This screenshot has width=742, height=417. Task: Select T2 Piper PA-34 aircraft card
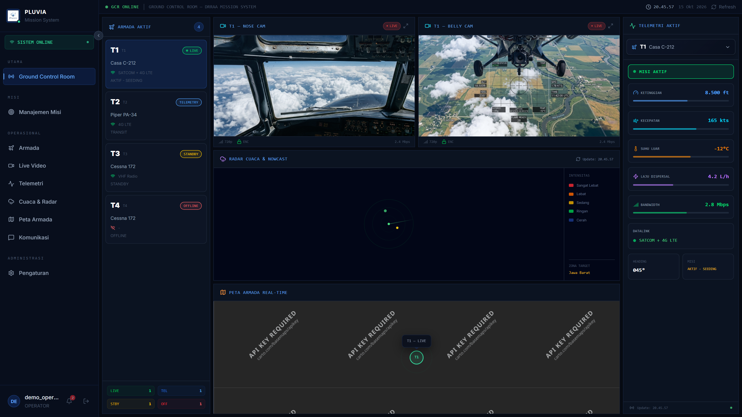point(156,116)
